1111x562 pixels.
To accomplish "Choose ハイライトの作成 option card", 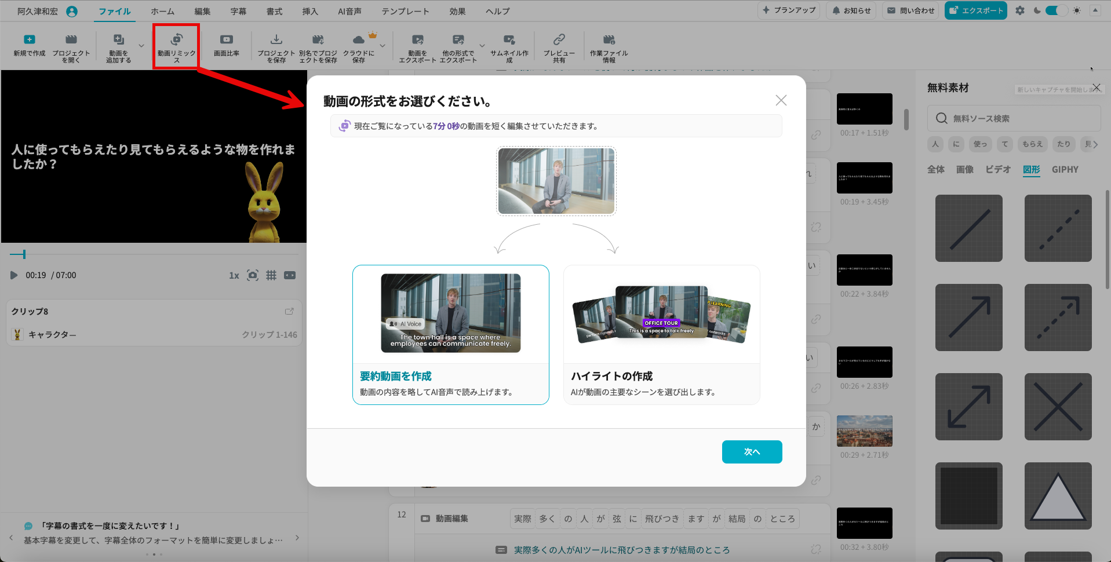I will pos(662,335).
